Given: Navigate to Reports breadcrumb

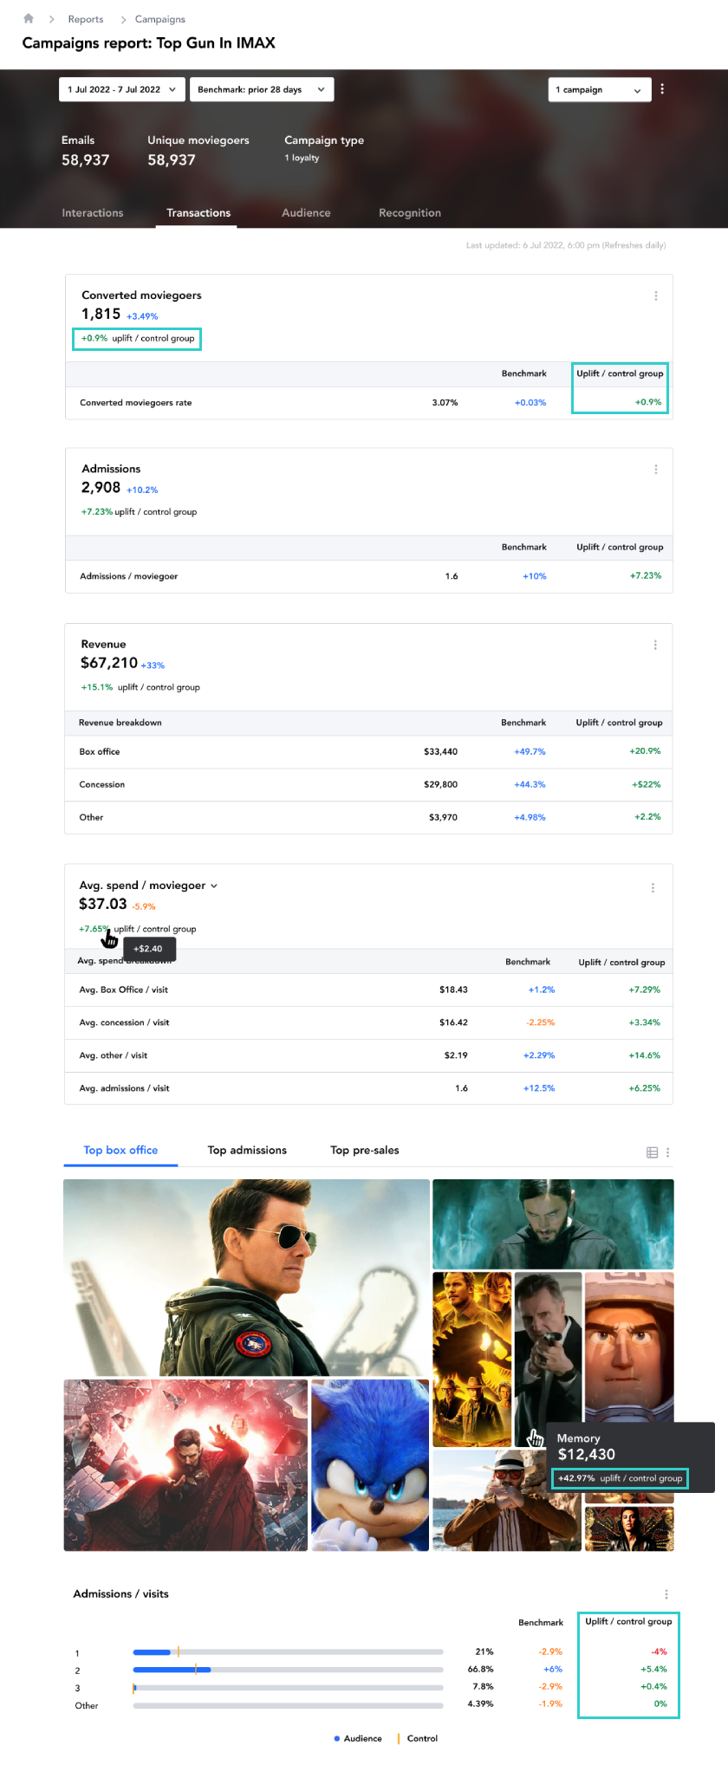Looking at the screenshot, I should click(x=86, y=19).
